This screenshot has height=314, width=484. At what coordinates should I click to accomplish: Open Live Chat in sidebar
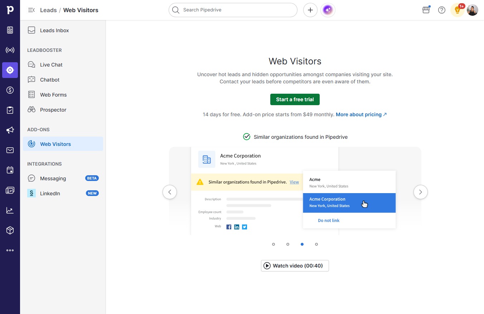coord(63,65)
